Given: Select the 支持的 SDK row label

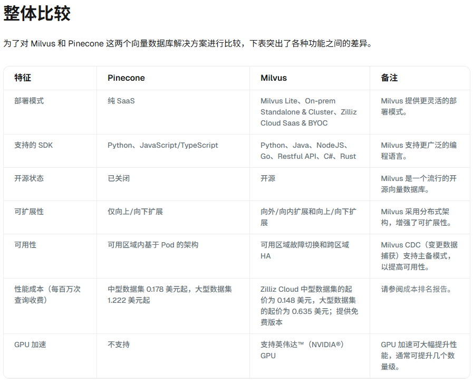Looking at the screenshot, I should [x=33, y=145].
